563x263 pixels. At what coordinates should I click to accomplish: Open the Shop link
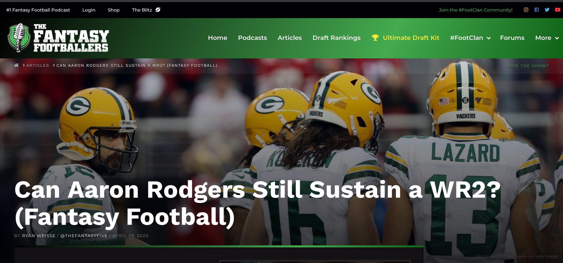114,10
